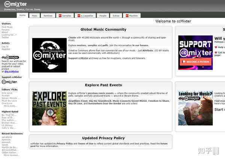This screenshot has width=225, height=159.
Task: Open the Forums link under Visitors
Action: 6,30
